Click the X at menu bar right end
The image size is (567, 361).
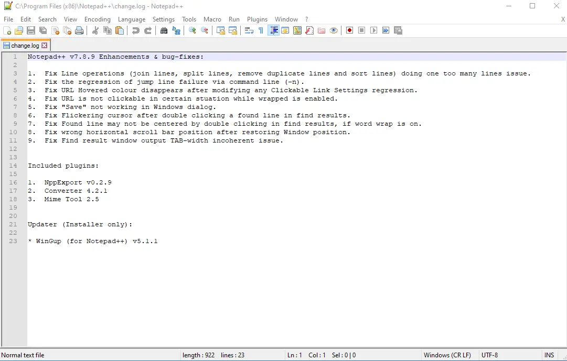pos(563,19)
